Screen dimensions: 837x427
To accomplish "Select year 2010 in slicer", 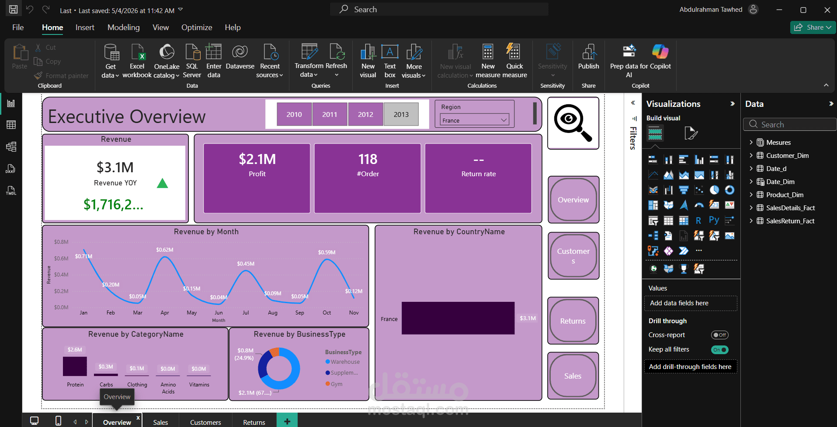I will (x=294, y=114).
